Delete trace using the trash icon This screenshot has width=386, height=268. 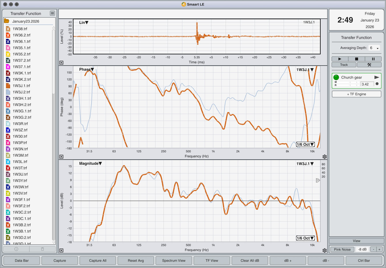coord(42,249)
